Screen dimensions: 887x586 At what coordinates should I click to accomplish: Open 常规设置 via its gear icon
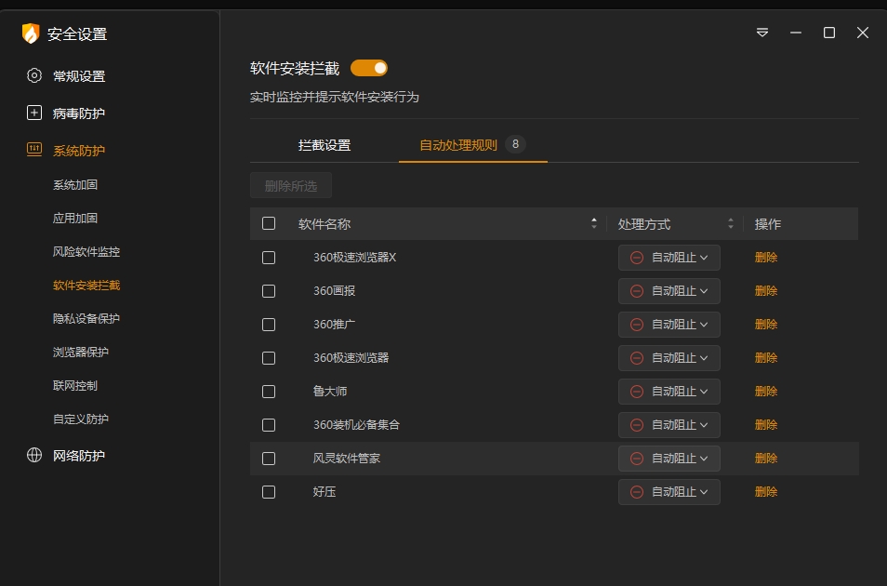coord(33,75)
